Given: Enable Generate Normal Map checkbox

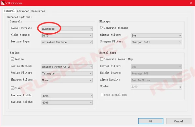Looking at the screenshot, I should (102, 59).
